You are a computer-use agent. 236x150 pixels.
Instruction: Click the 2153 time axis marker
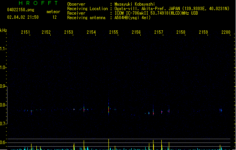coord(69,32)
